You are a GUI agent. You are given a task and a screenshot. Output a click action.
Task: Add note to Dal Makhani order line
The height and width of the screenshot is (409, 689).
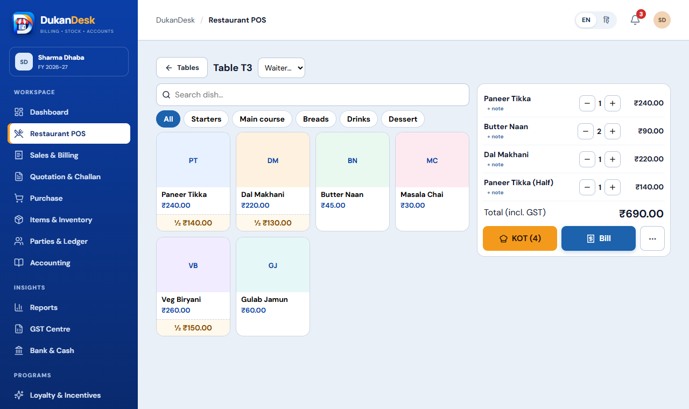point(495,165)
